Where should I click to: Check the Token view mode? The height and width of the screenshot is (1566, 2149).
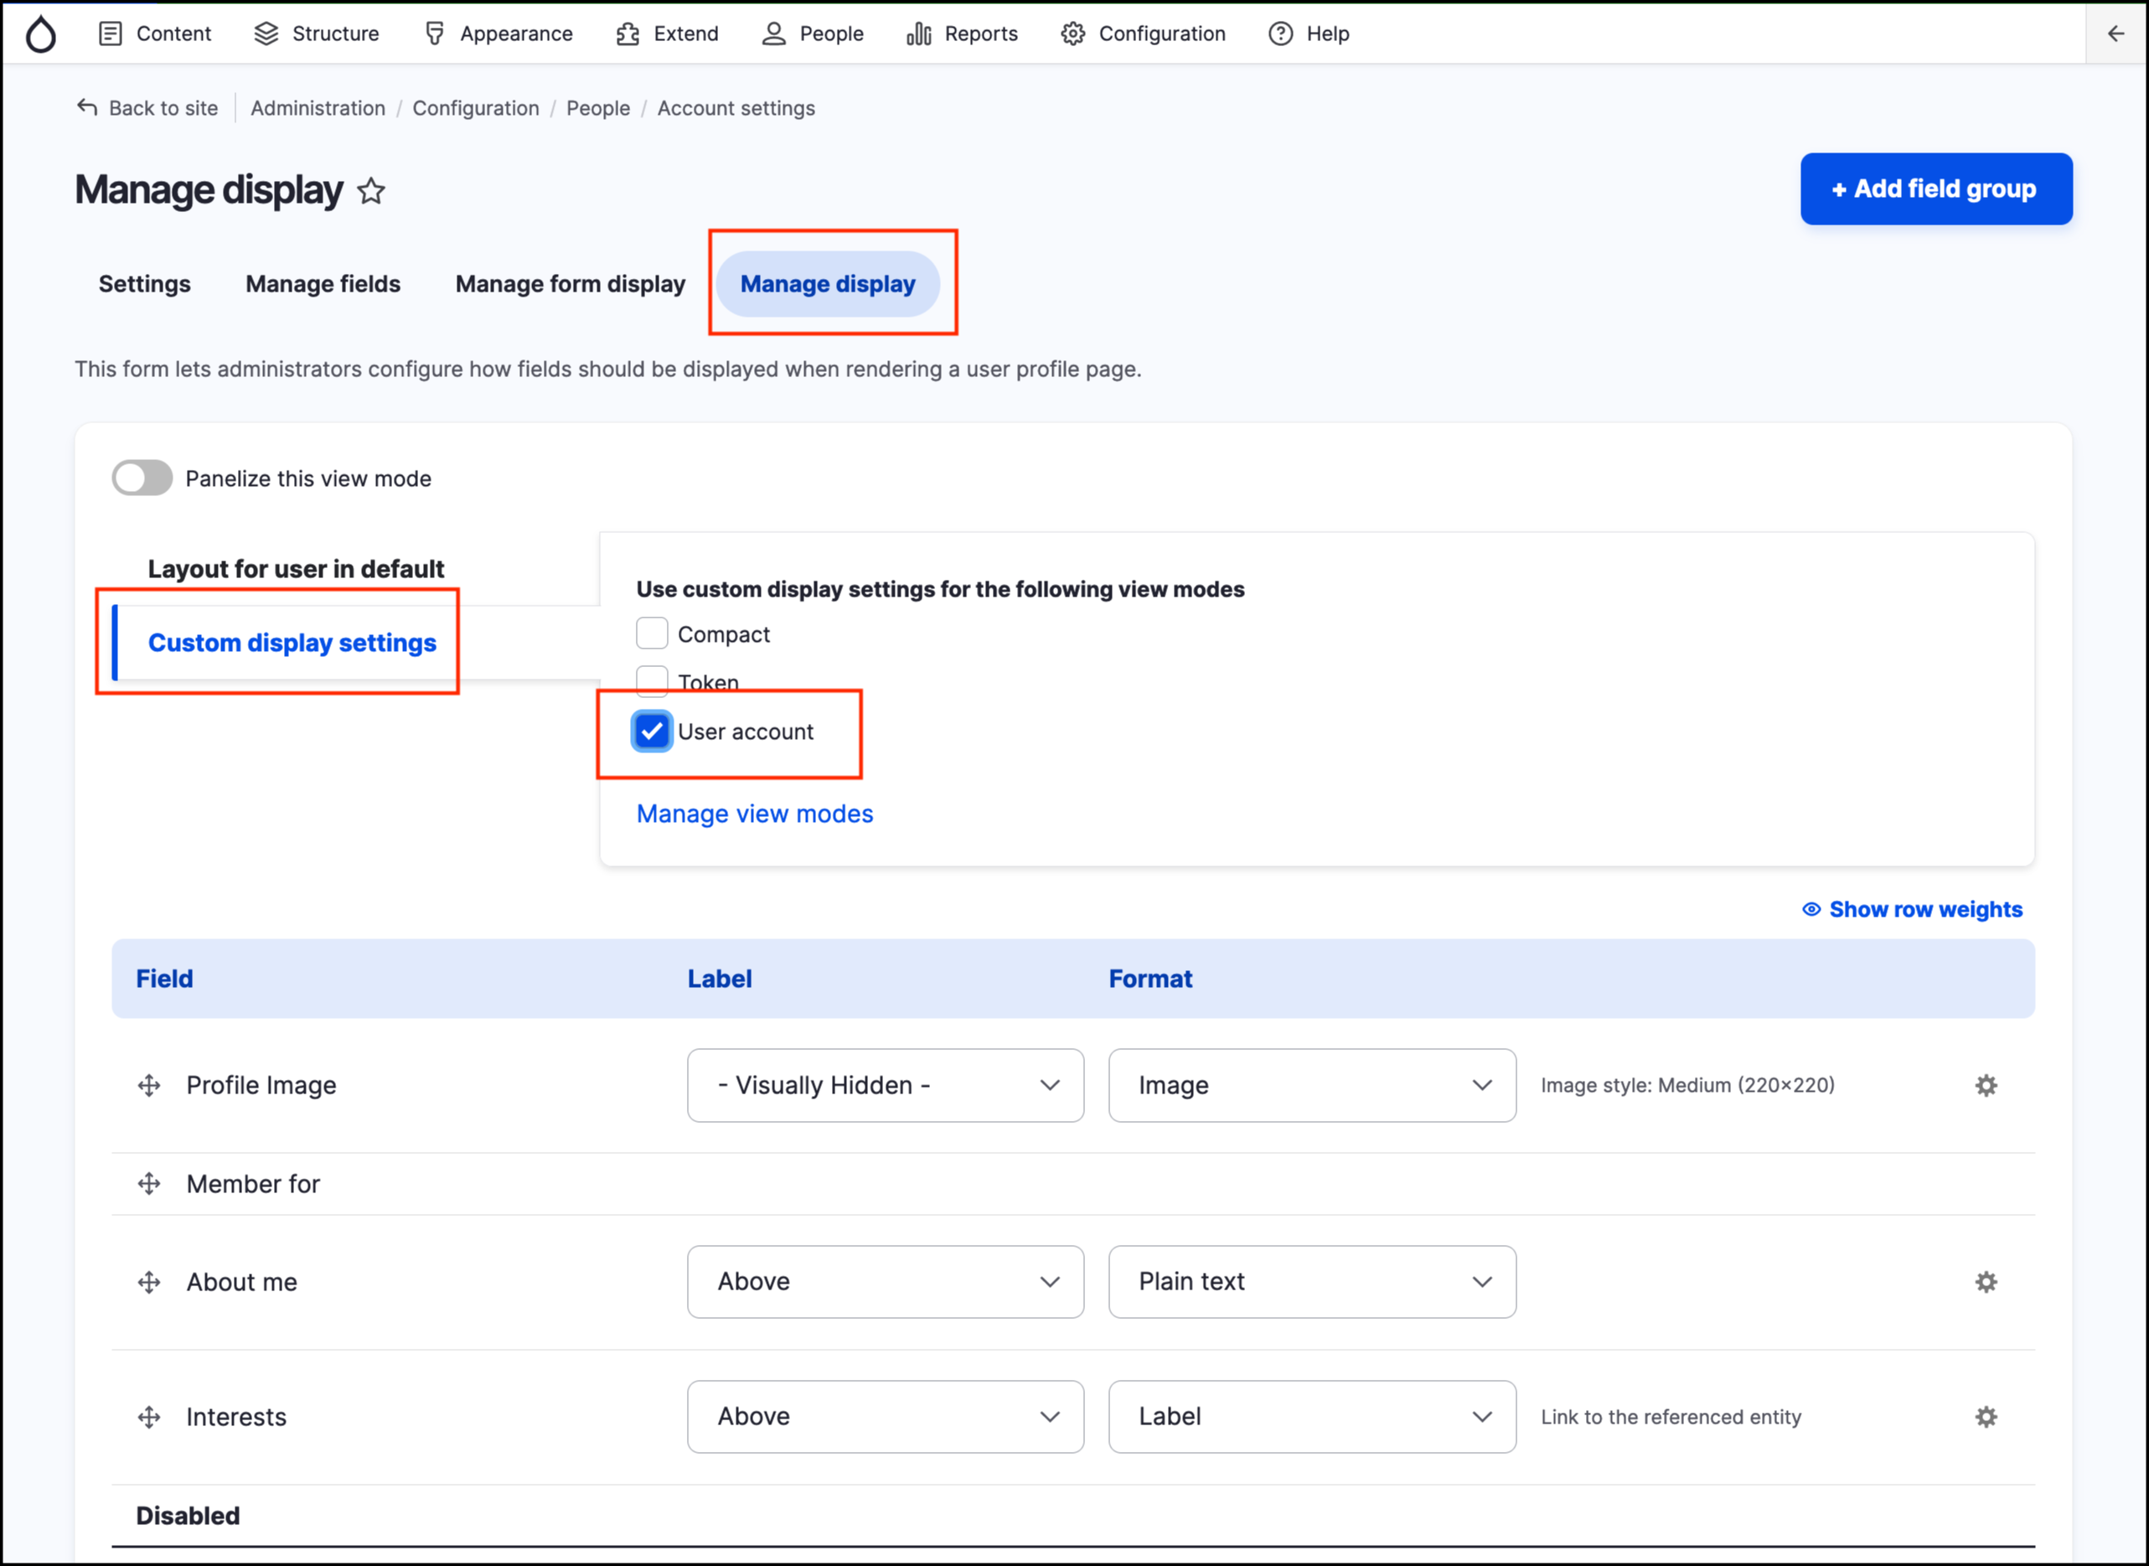[651, 680]
